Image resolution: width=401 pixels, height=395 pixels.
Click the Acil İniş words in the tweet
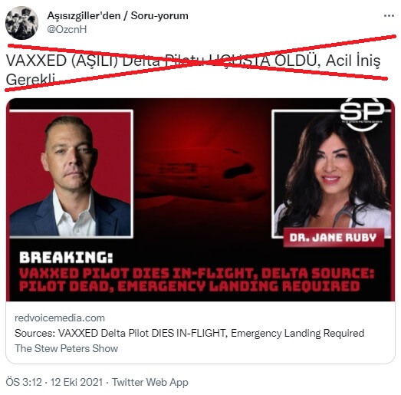pyautogui.click(x=353, y=61)
